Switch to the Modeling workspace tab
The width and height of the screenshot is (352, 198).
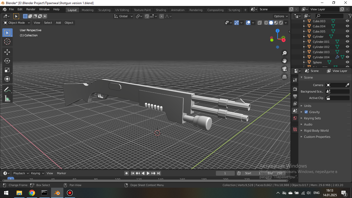[88, 10]
